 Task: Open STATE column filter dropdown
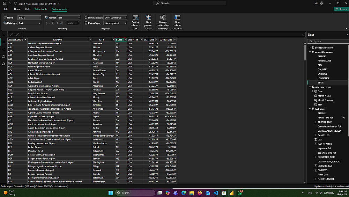(x=125, y=40)
